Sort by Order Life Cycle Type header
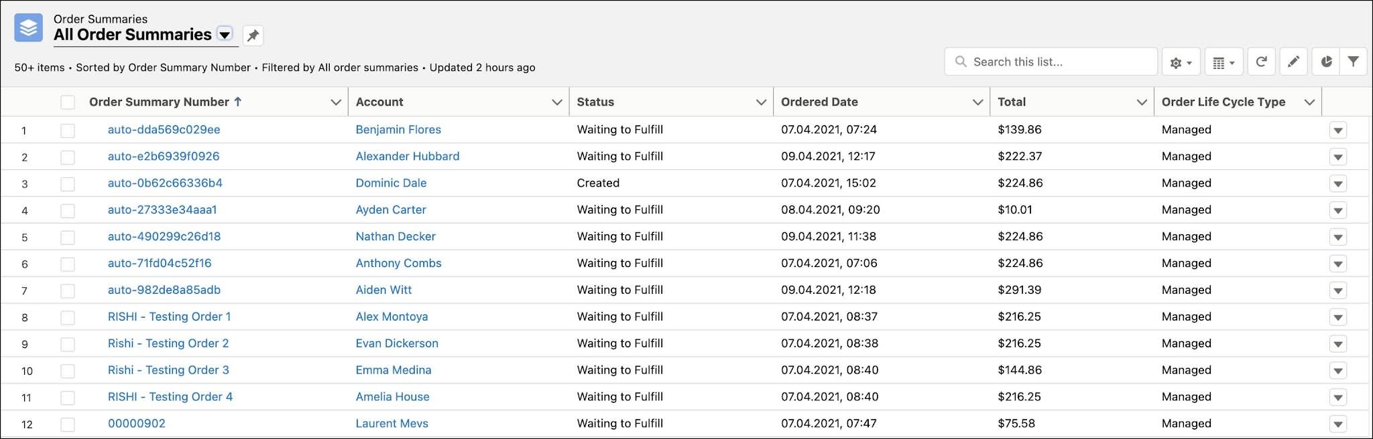1373x439 pixels. click(1223, 102)
